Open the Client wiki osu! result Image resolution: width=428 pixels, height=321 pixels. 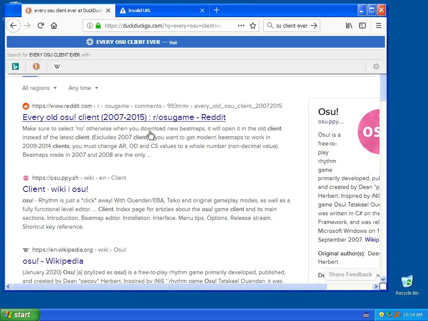click(x=56, y=189)
